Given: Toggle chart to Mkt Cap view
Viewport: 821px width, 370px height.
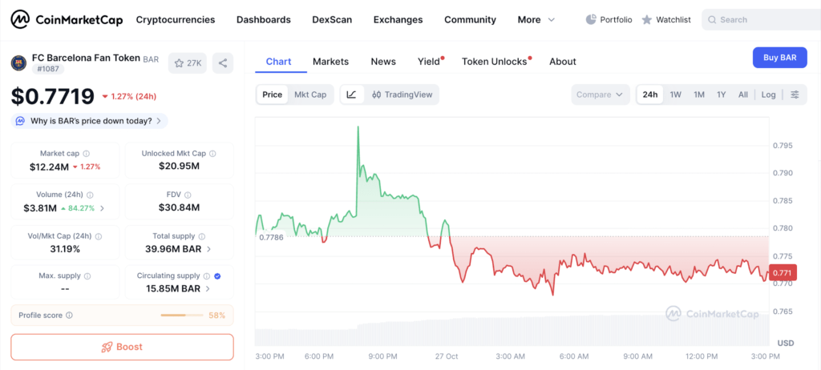Looking at the screenshot, I should [310, 95].
